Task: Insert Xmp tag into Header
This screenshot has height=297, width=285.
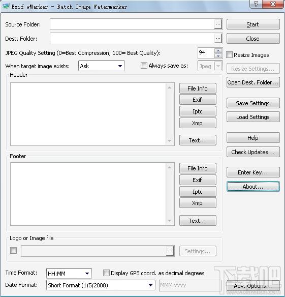Action: point(198,123)
